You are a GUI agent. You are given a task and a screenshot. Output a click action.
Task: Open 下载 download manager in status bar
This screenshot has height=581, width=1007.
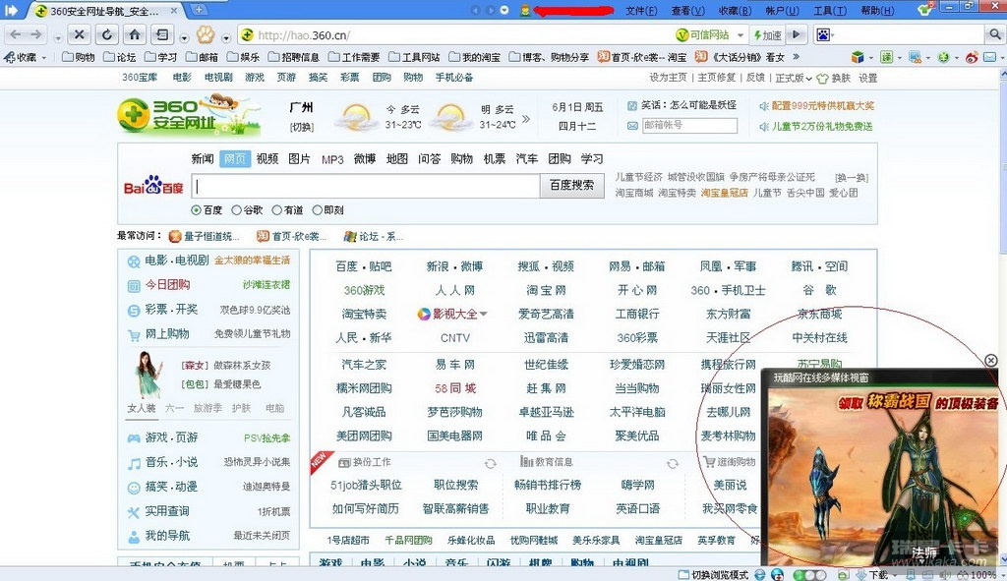click(871, 574)
